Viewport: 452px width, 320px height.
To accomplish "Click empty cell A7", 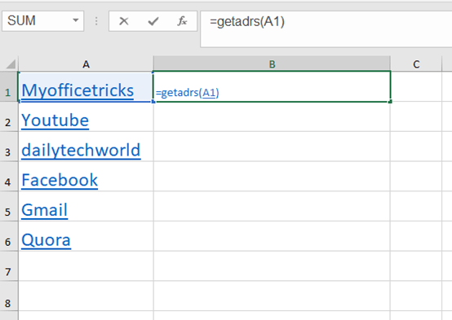I will 86,266.
